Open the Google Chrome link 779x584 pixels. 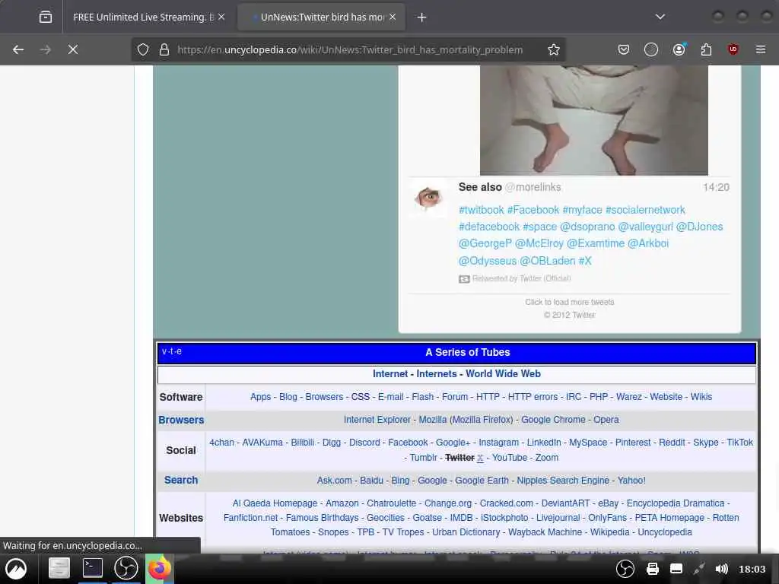click(x=553, y=420)
